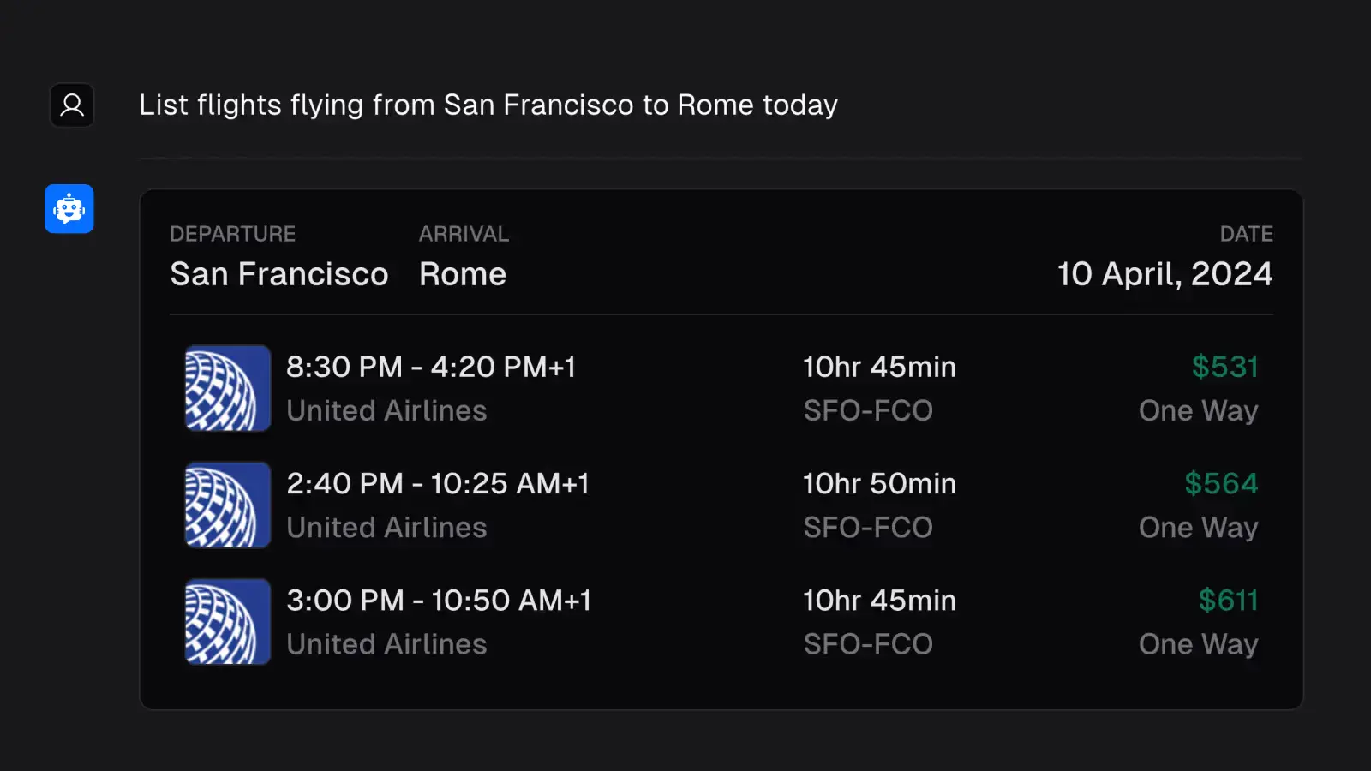Click the 10hr 50min duration text
Image resolution: width=1371 pixels, height=771 pixels.
tap(879, 483)
